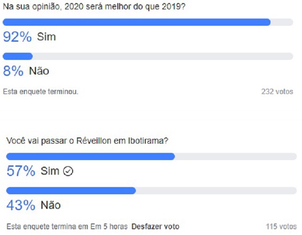Click the checkmark icon beside Sim

[x=68, y=171]
